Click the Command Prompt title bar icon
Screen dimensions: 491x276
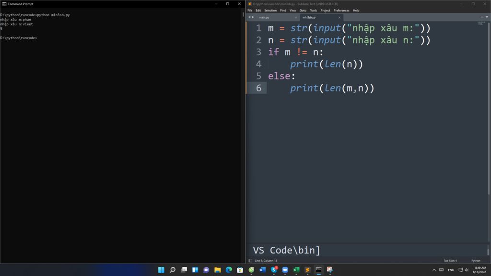tap(4, 4)
